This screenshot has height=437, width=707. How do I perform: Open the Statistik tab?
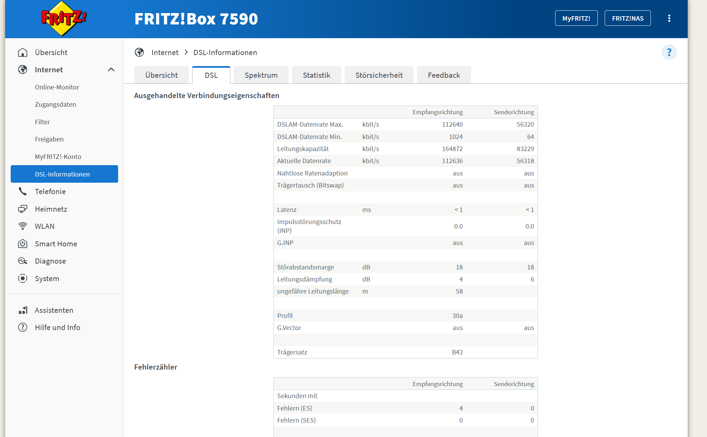pos(316,75)
